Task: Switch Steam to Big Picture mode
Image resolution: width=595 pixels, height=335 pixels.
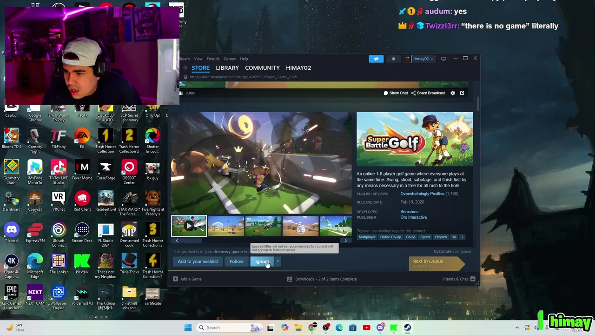Action: [443, 59]
